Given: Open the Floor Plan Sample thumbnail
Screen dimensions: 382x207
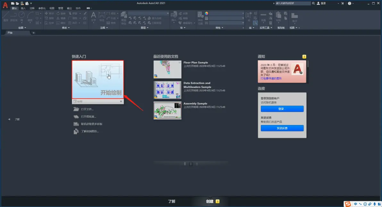Looking at the screenshot, I should (167, 70).
